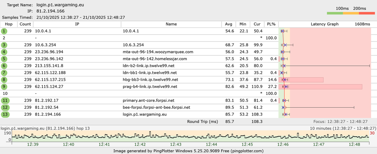Click the 12:42 mark on timeline
Screen dimensions: 377x154
(x=140, y=145)
